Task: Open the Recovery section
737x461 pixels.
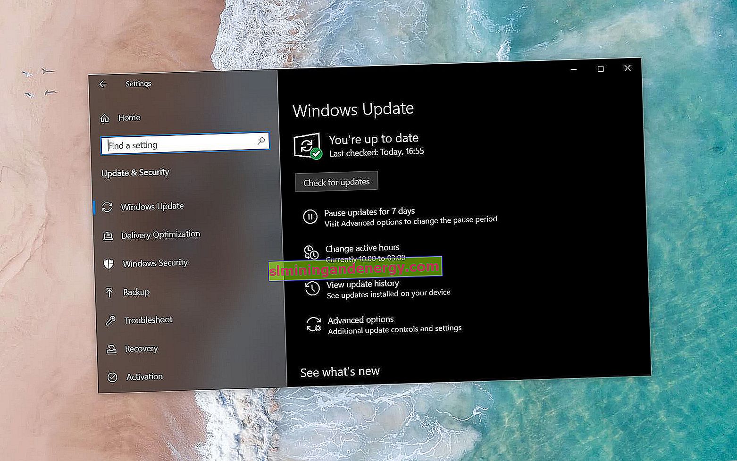Action: 141,349
